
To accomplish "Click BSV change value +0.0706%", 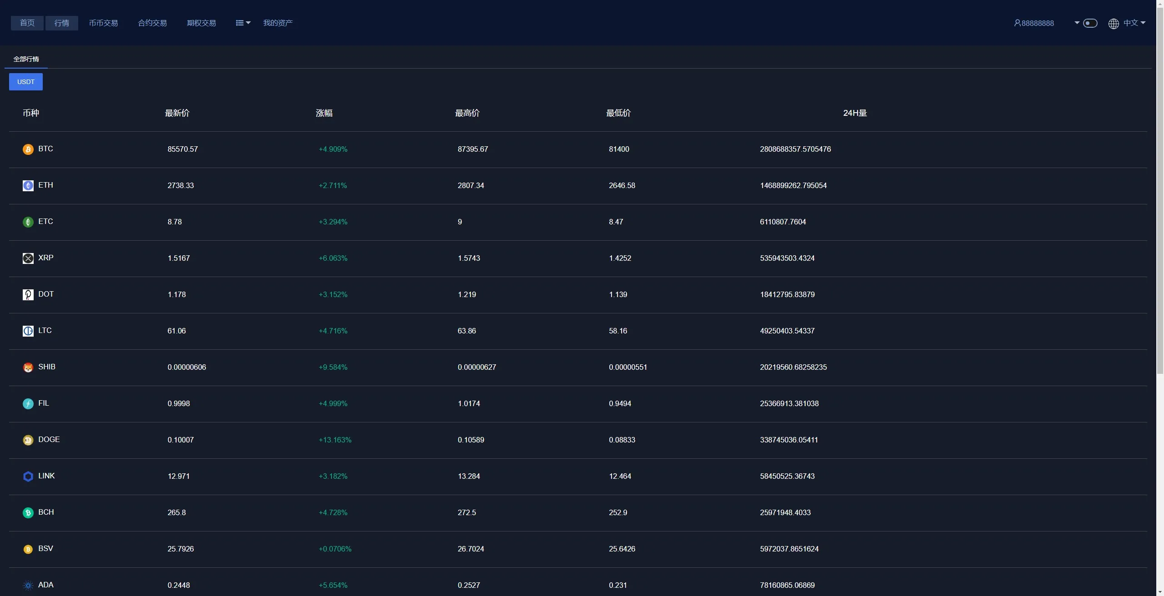I will (x=335, y=549).
